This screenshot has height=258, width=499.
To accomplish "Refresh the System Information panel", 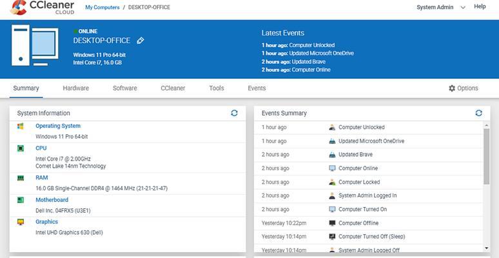I will 234,113.
